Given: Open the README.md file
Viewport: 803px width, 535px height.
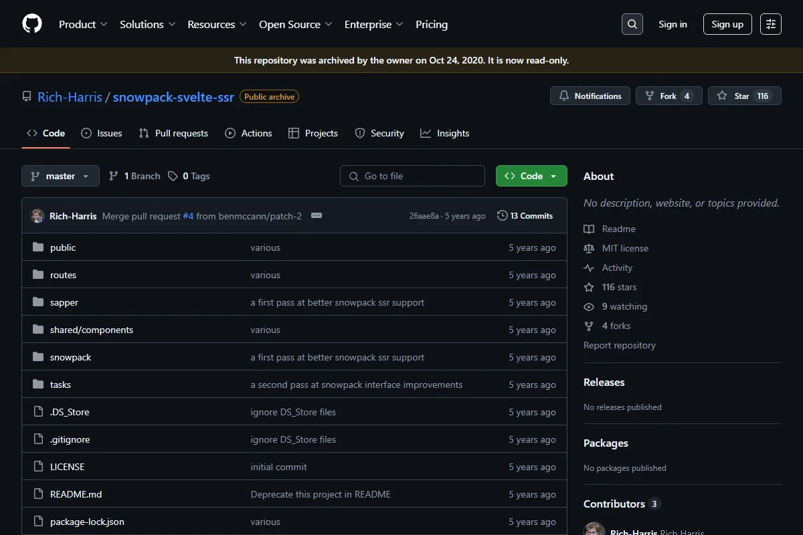Looking at the screenshot, I should point(76,494).
